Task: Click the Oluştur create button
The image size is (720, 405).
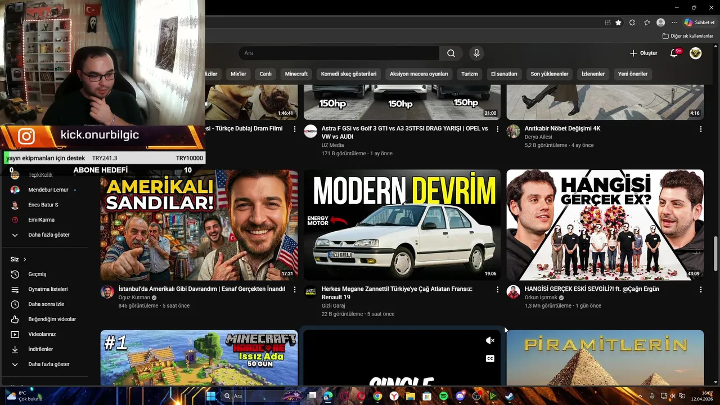Action: (643, 53)
